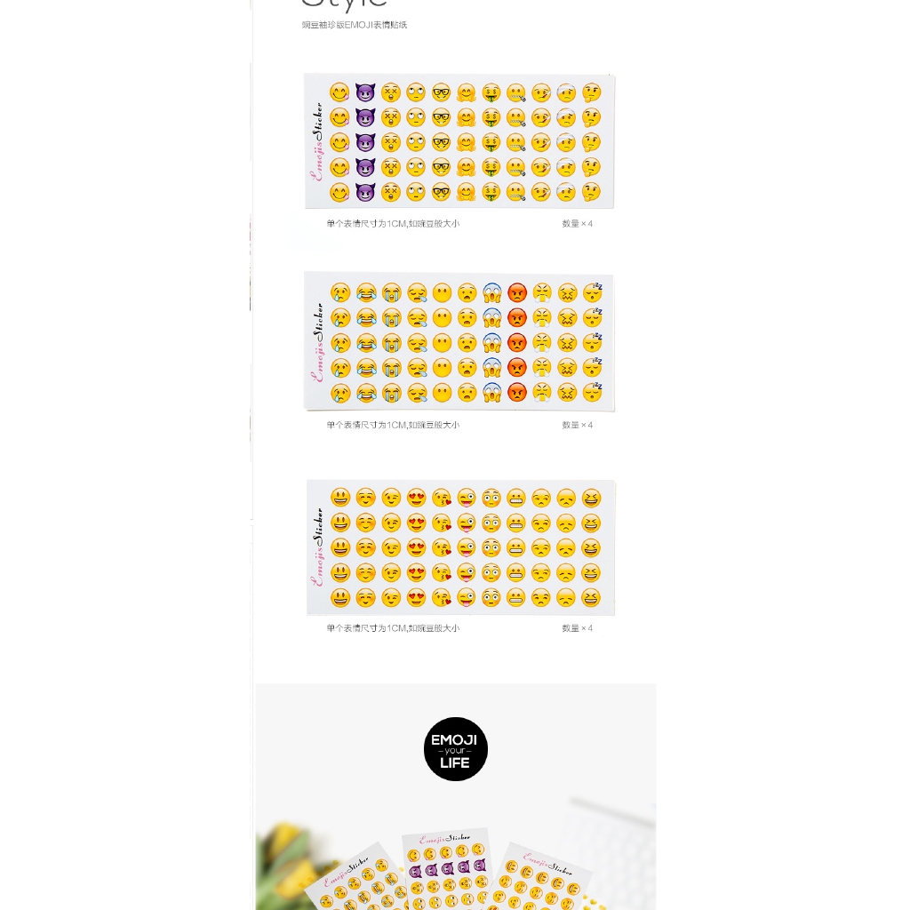This screenshot has width=910, height=910.
Task: Click top-row screaming blue-forehead emoji
Action: tap(492, 291)
